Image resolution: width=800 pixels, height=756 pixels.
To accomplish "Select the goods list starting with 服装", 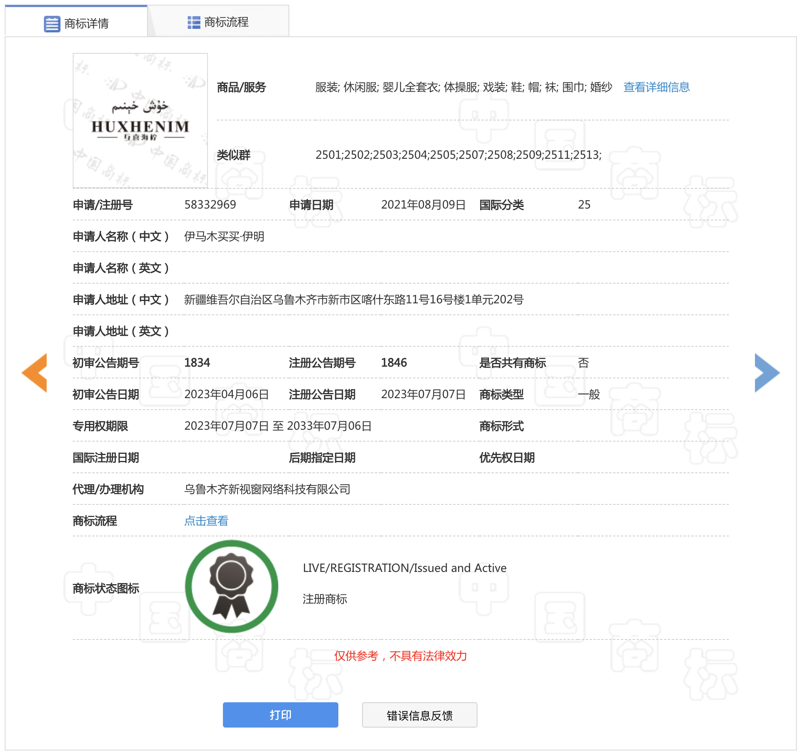I will click(463, 87).
